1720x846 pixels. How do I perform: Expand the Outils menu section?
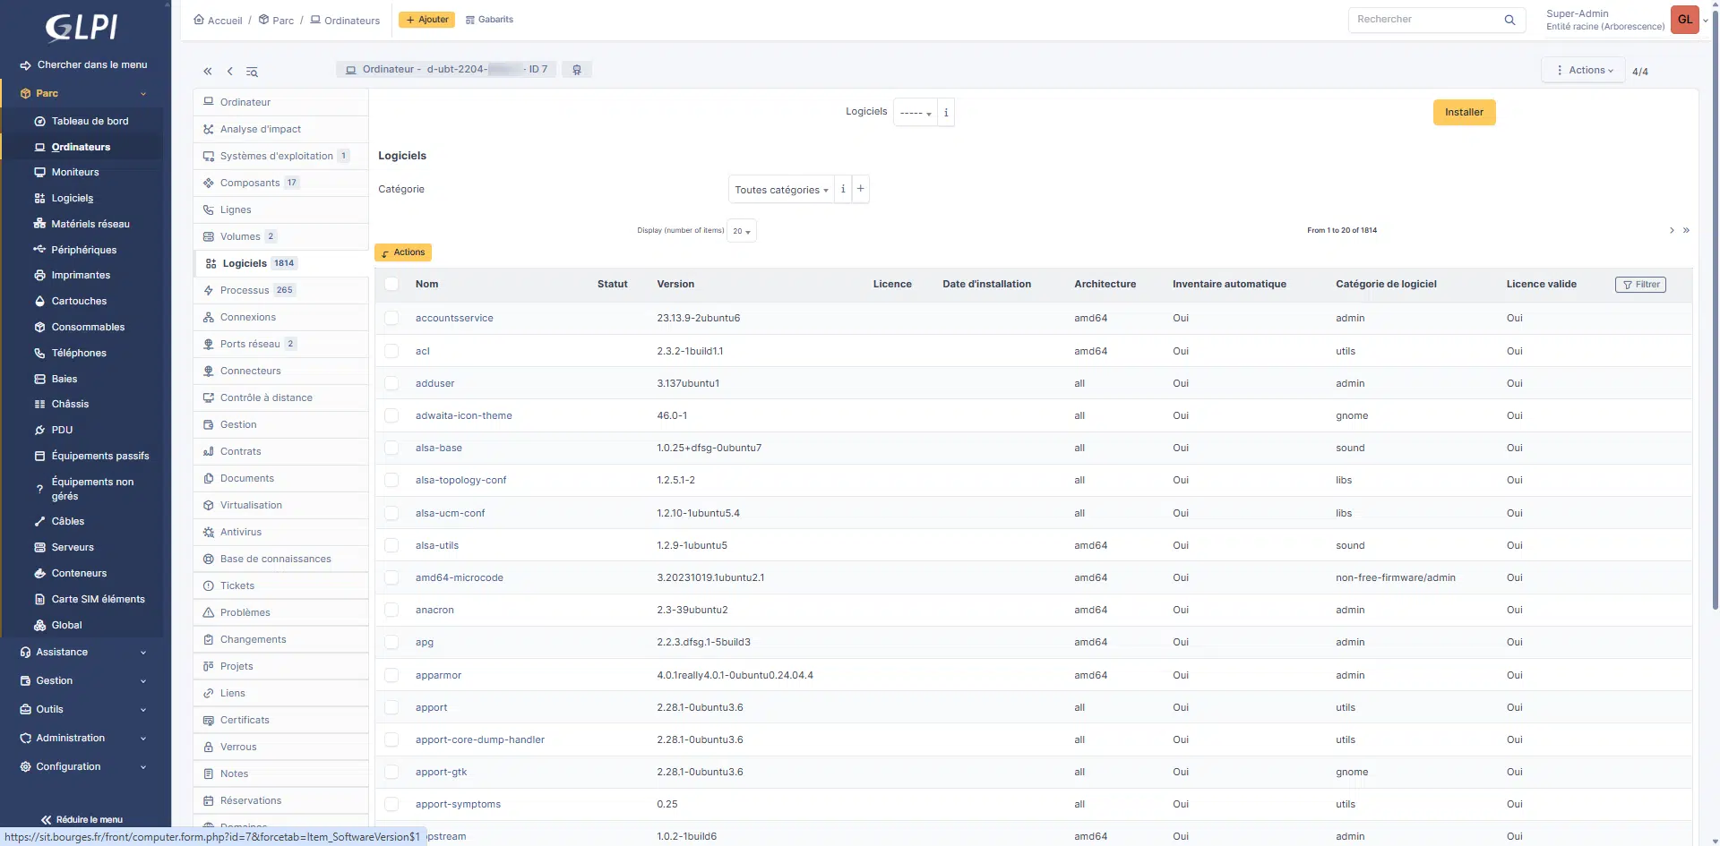pyautogui.click(x=83, y=709)
